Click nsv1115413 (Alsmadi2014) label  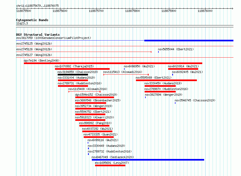pyautogui.click(x=123, y=72)
